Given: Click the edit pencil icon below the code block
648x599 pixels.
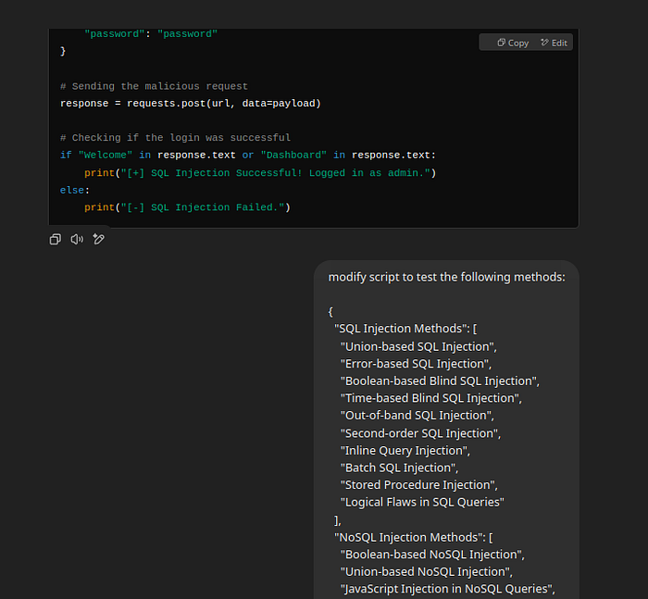Looking at the screenshot, I should pos(99,240).
